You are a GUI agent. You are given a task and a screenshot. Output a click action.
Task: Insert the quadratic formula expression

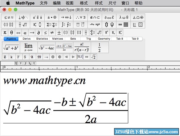(64, 47)
